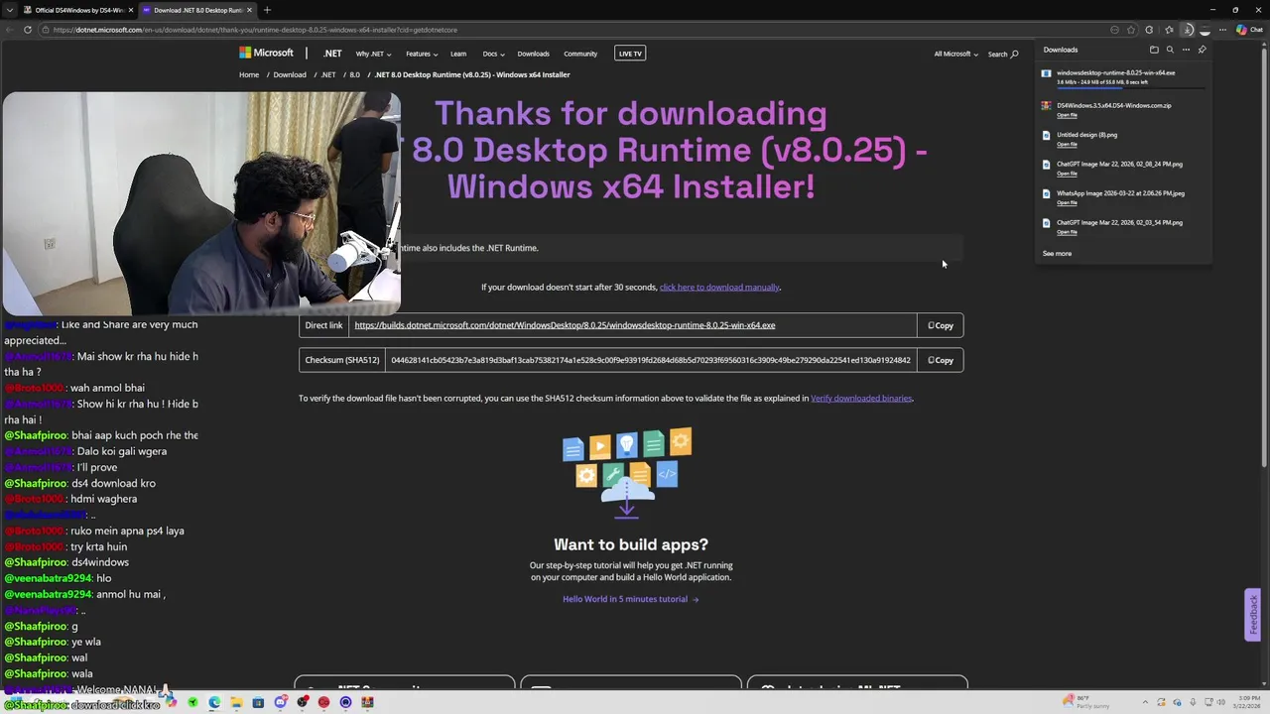Open Microsoft Edge on the taskbar

pyautogui.click(x=214, y=703)
